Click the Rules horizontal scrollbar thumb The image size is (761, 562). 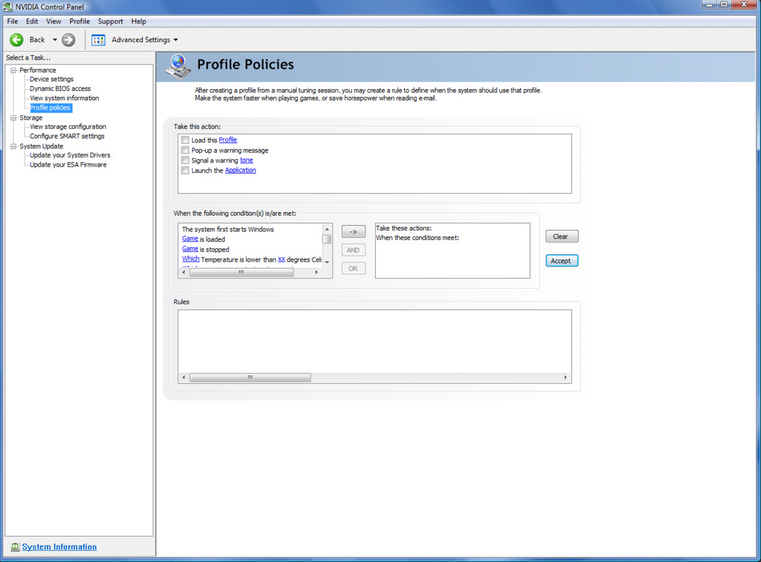[x=250, y=377]
